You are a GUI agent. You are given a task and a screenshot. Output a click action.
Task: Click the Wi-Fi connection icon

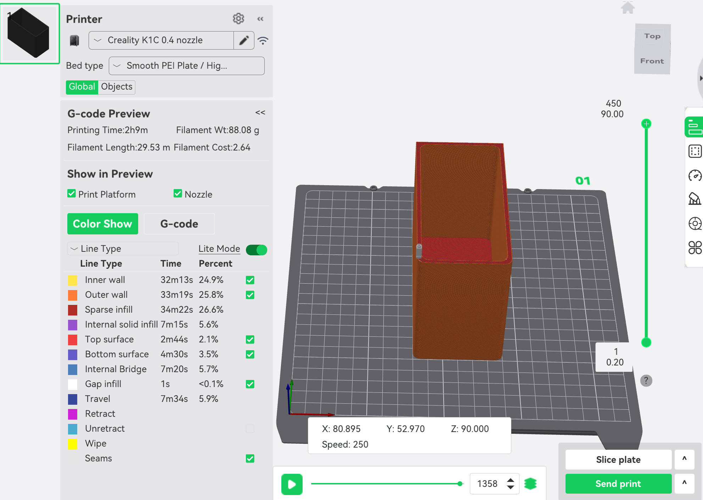click(x=263, y=40)
